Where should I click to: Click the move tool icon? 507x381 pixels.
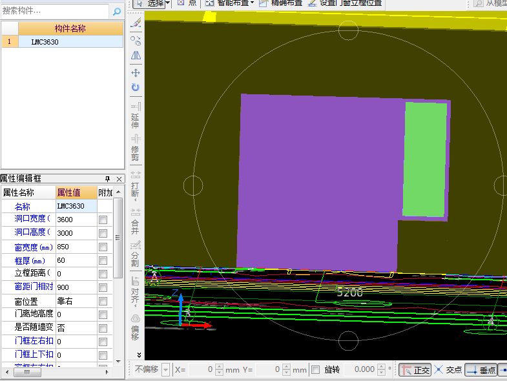[136, 73]
